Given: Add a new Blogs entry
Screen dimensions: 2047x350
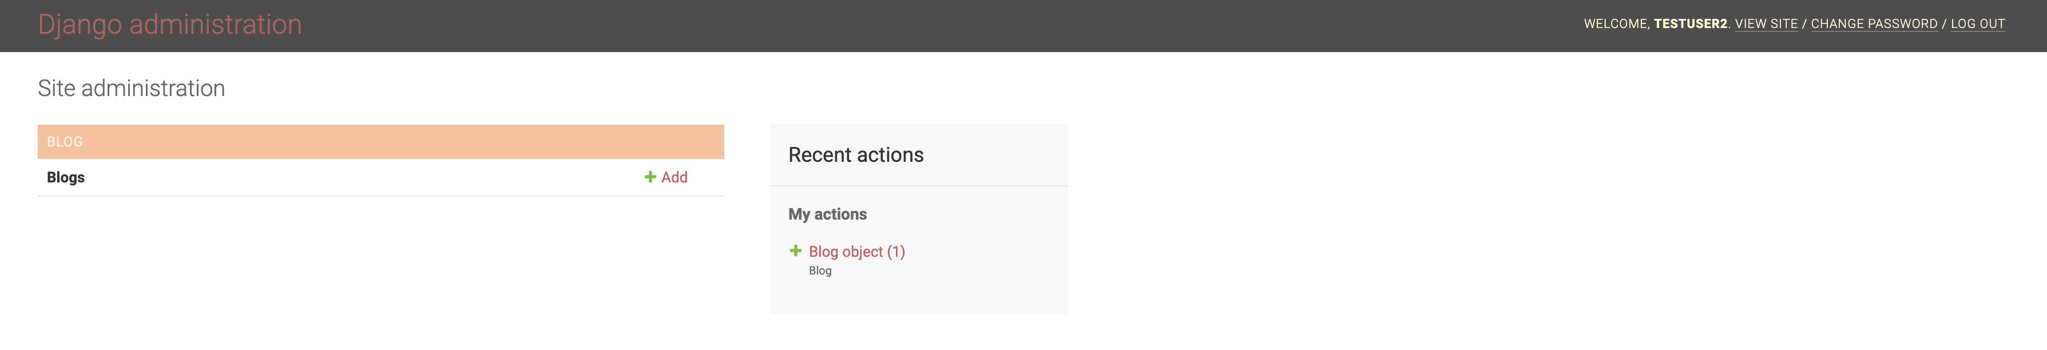Looking at the screenshot, I should click(674, 177).
